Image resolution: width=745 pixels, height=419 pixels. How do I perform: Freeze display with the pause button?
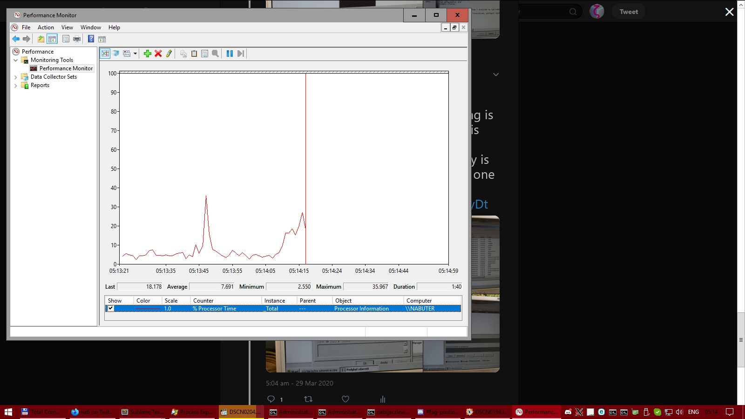coord(230,54)
